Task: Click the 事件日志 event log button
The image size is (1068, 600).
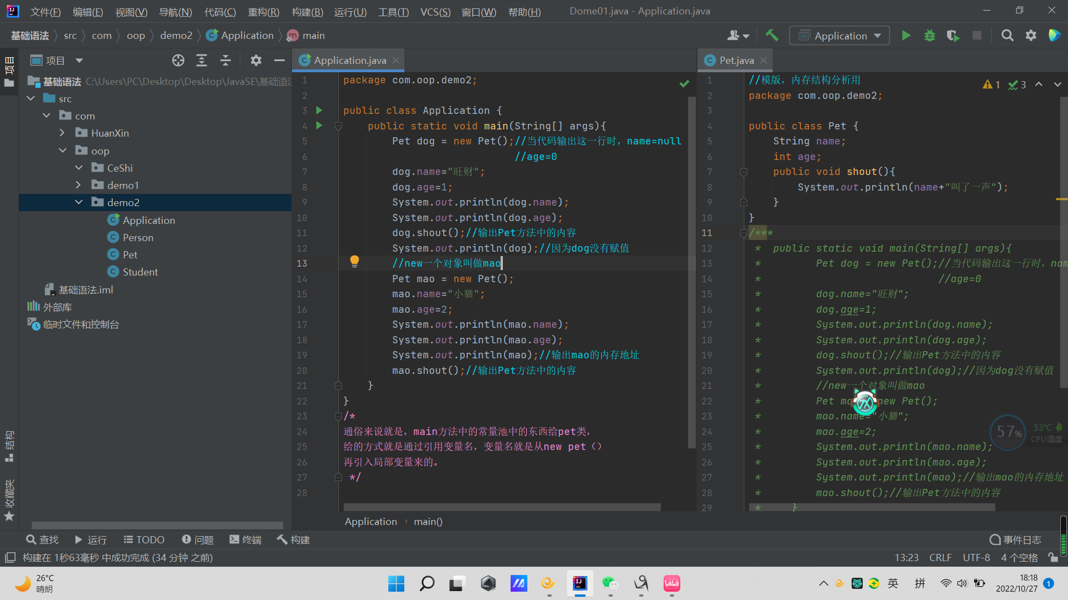Action: tap(1016, 539)
